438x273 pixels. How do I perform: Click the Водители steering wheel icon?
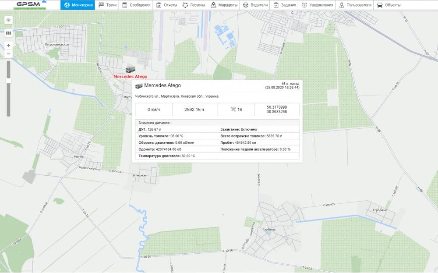244,5
